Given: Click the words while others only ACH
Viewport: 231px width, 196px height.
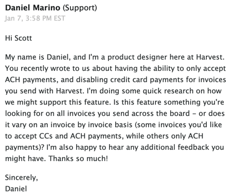Looking at the screenshot, I should click(165, 136).
